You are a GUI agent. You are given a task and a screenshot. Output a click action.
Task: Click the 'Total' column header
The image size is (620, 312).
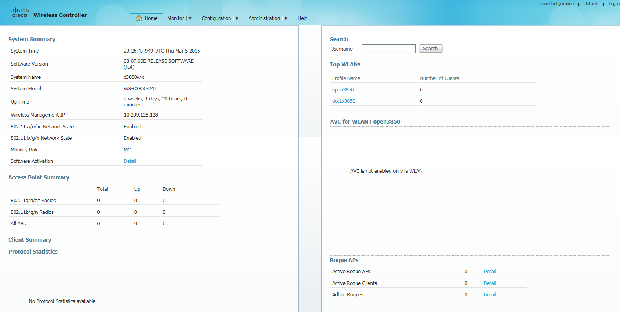click(x=102, y=189)
